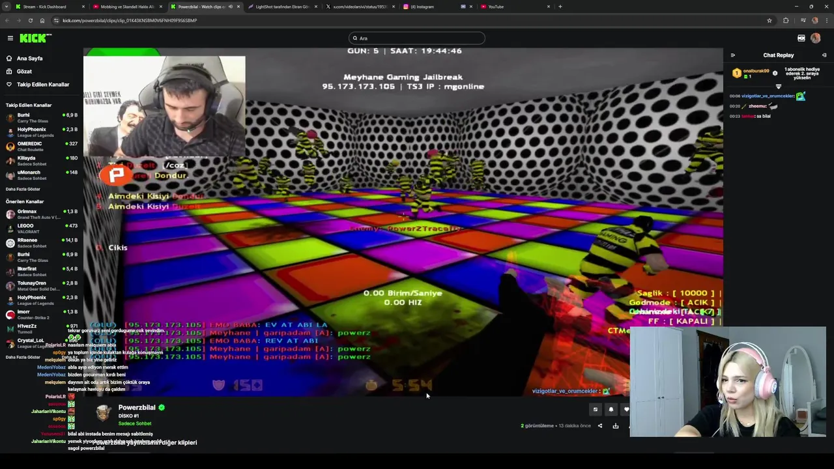Click the browser home icon
Screen dimensions: 834x469
pos(42,20)
